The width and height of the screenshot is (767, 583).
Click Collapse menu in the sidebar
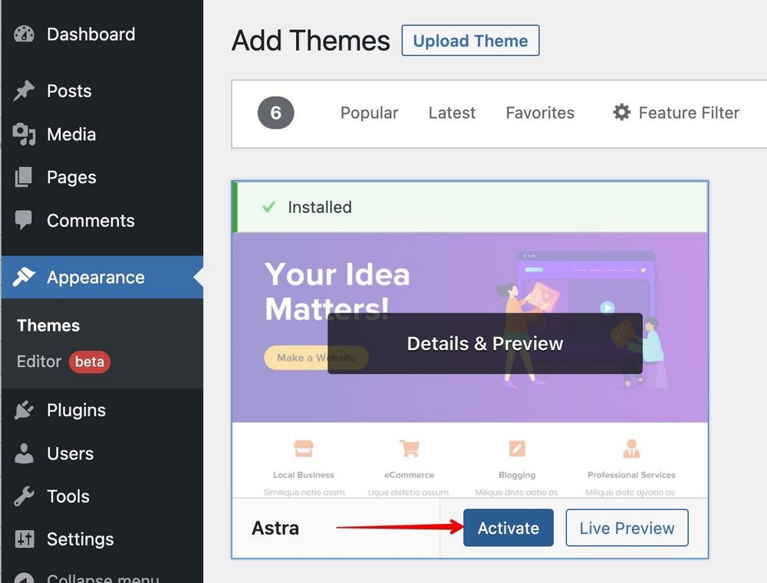102,577
